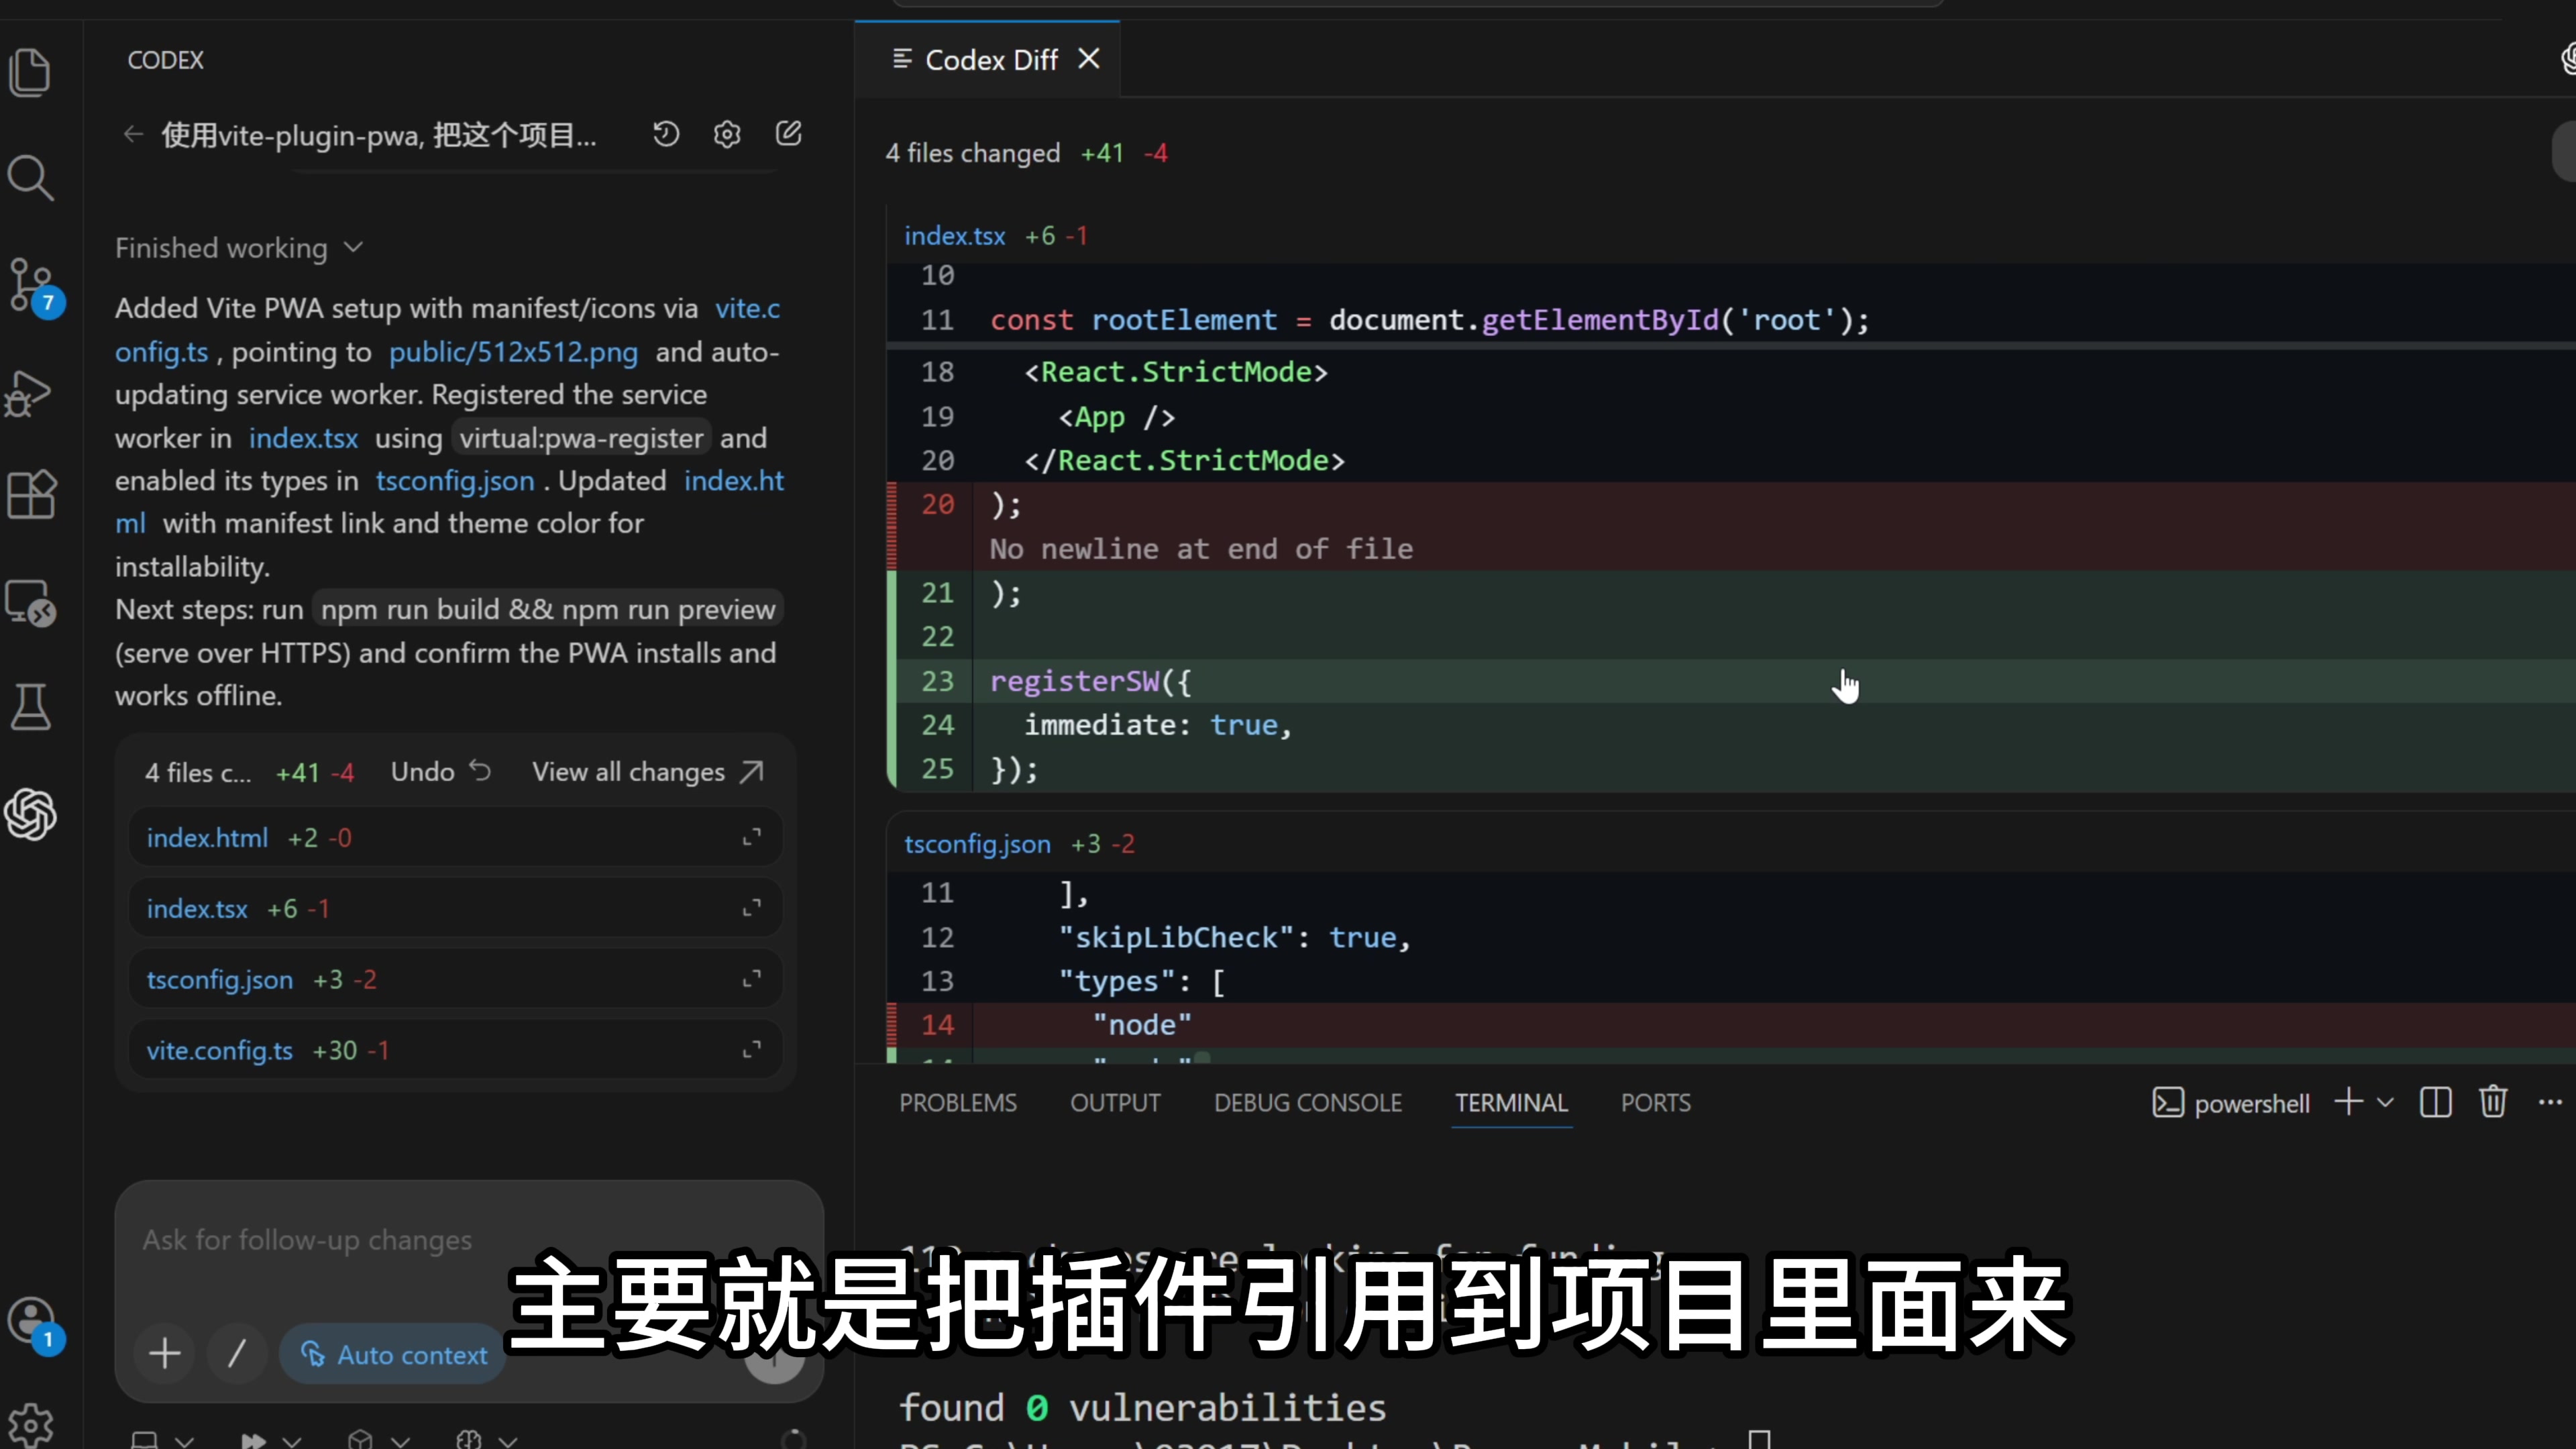The width and height of the screenshot is (2576, 1449).
Task: Open the Search view in activity bar
Action: click(x=30, y=178)
